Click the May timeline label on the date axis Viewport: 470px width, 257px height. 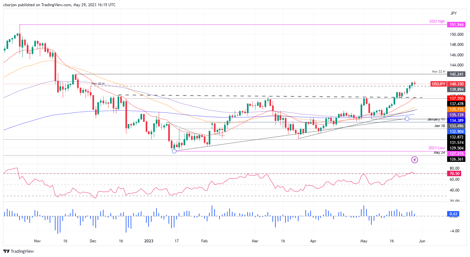tap(364, 241)
